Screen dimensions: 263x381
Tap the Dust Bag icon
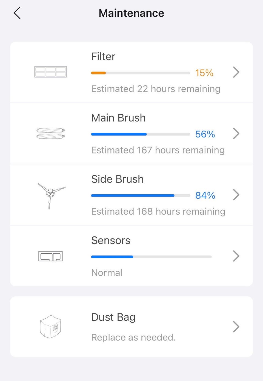pos(50,327)
